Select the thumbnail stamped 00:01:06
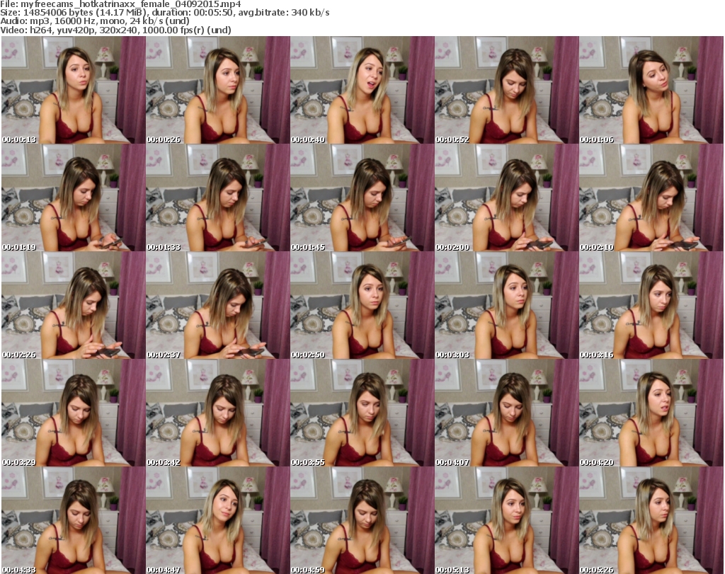 [x=651, y=90]
